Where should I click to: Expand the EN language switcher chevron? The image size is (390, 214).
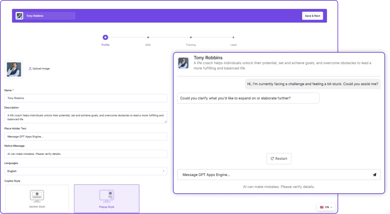tap(331, 207)
